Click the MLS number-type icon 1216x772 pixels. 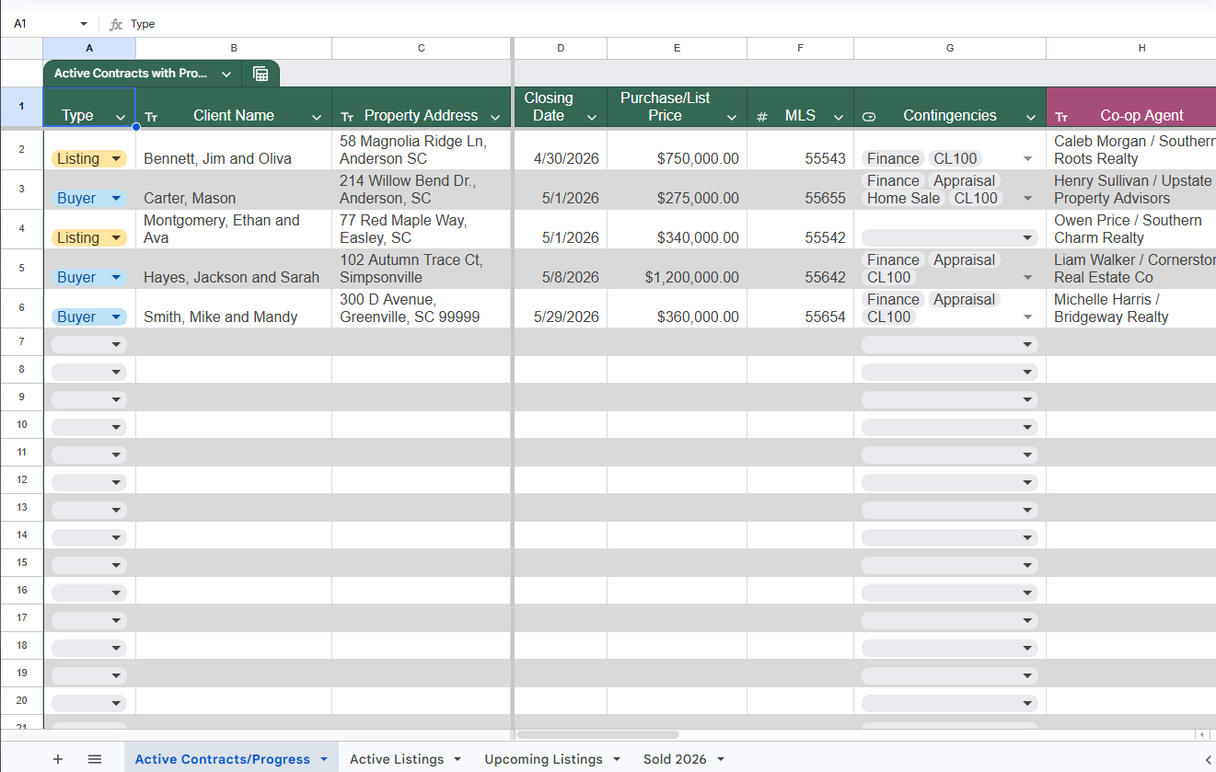762,117
